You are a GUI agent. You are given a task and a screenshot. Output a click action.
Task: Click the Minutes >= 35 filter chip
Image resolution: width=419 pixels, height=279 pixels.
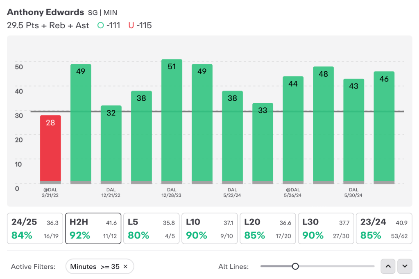100,266
